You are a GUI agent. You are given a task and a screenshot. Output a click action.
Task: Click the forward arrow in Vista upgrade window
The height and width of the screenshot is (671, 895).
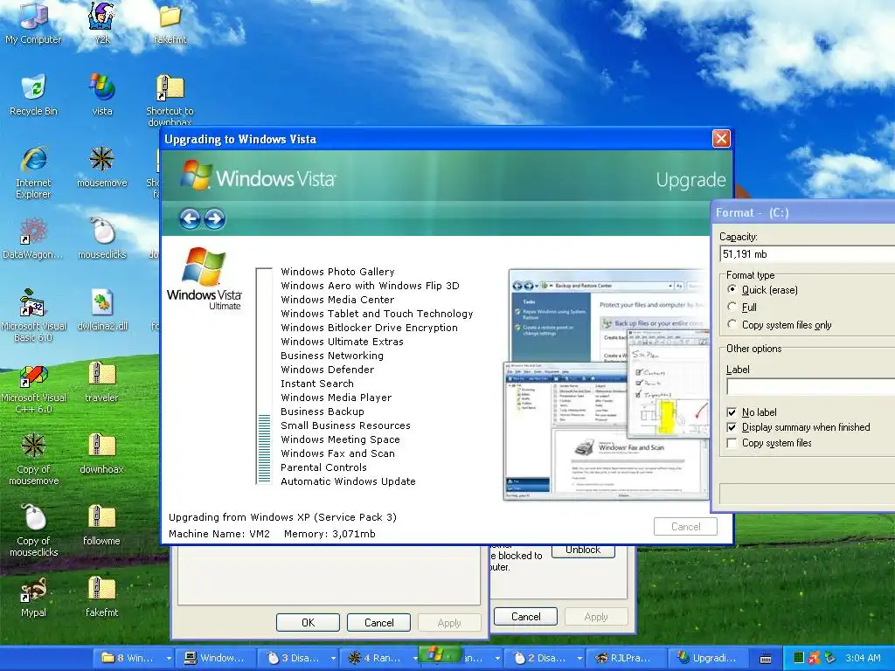point(215,218)
